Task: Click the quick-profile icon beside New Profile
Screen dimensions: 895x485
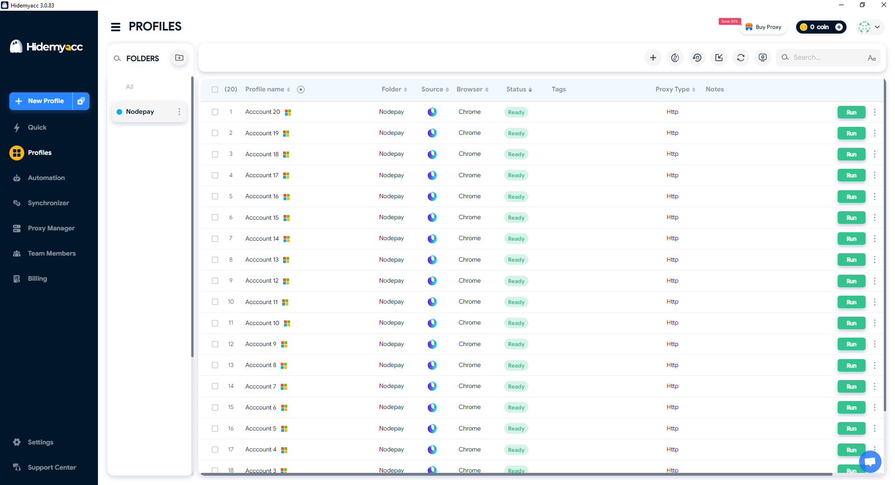Action: pos(81,101)
